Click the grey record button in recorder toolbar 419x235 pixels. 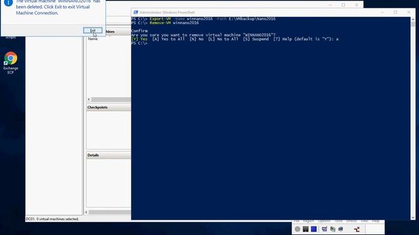[297, 229]
